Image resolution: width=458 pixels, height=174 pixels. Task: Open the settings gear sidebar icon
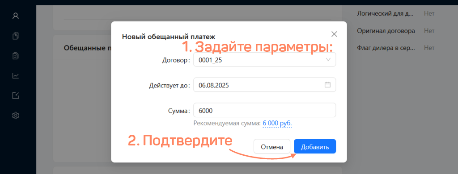pos(16,116)
